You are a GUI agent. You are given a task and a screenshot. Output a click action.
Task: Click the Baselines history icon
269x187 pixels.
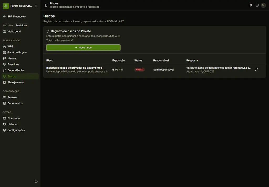pyautogui.click(x=4, y=64)
